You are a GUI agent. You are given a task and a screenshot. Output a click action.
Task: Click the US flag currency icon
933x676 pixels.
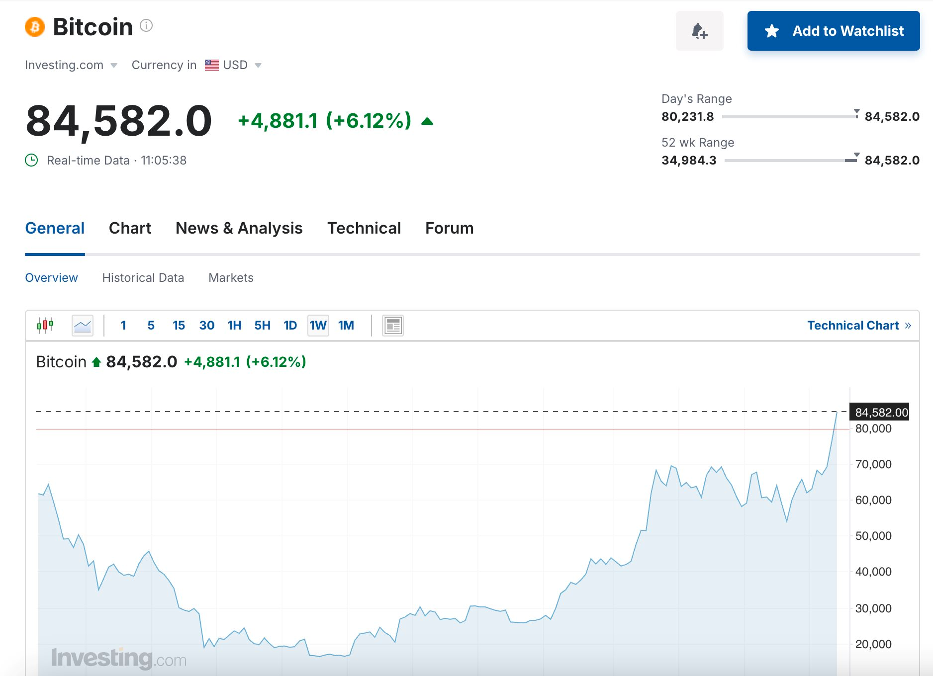[x=211, y=65]
